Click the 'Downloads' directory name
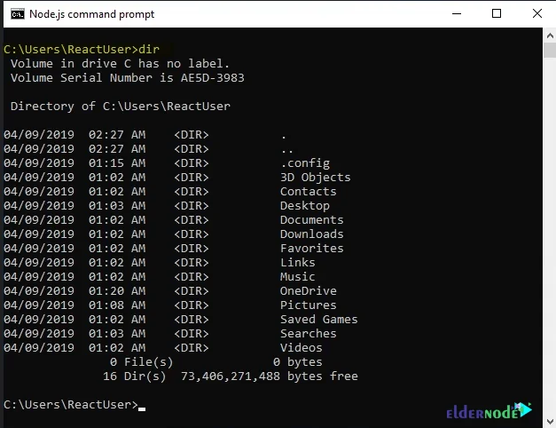The width and height of the screenshot is (556, 428). (x=311, y=234)
